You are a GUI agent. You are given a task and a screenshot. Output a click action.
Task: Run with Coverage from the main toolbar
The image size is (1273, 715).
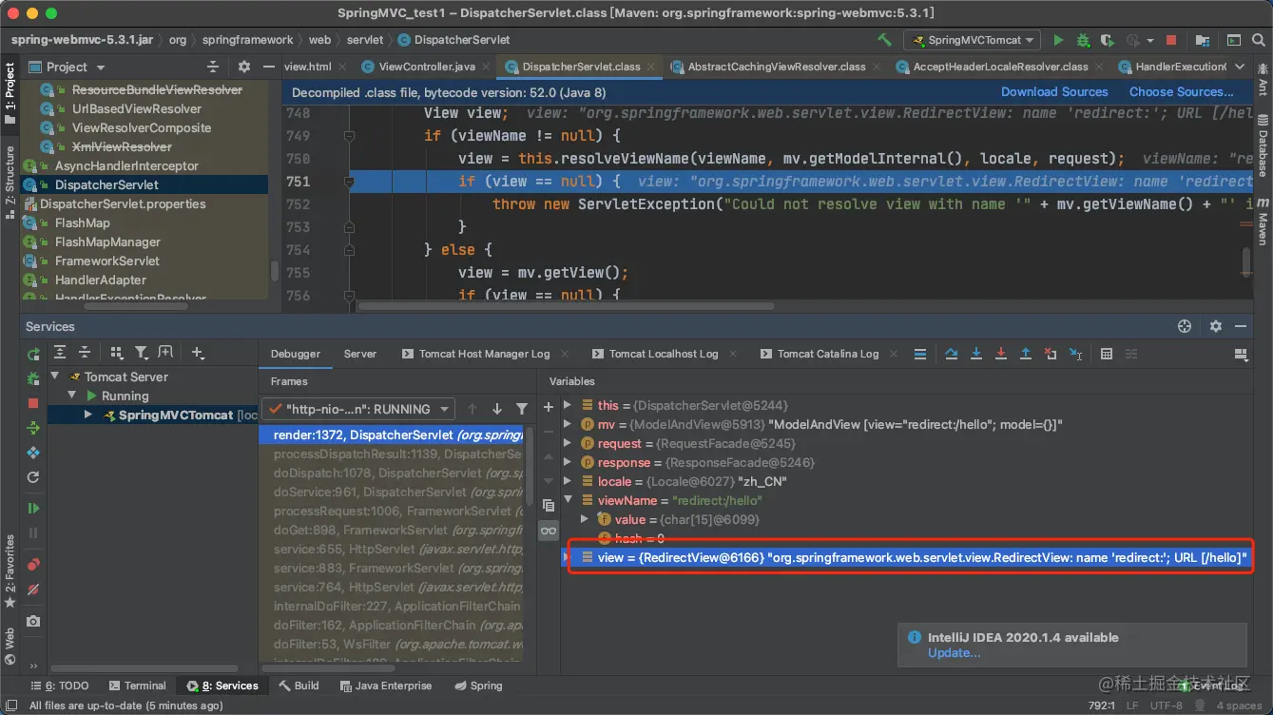1107,40
